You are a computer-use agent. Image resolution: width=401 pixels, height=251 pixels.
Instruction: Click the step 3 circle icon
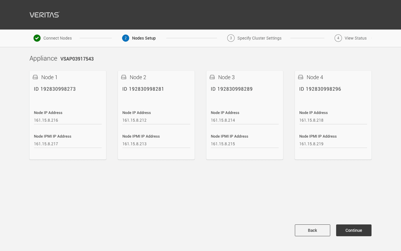231,38
